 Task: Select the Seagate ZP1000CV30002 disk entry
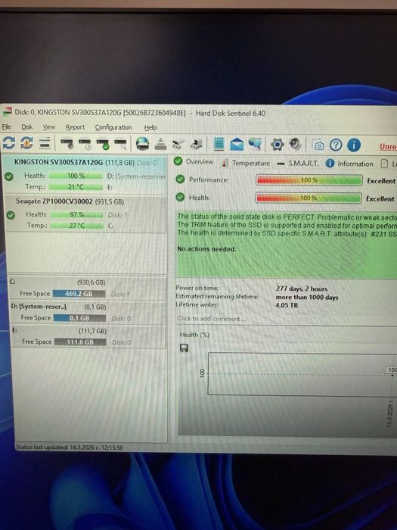[x=85, y=214]
